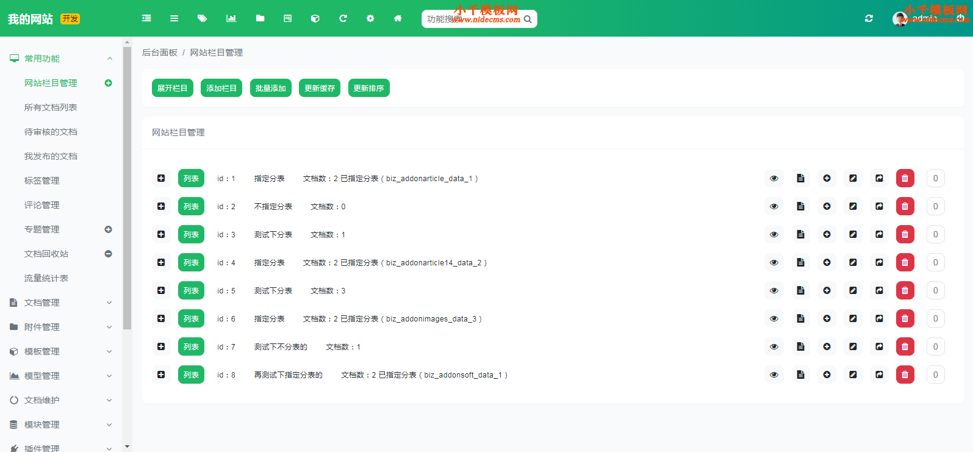
Task: Delete the column with id : 1
Action: click(x=905, y=178)
